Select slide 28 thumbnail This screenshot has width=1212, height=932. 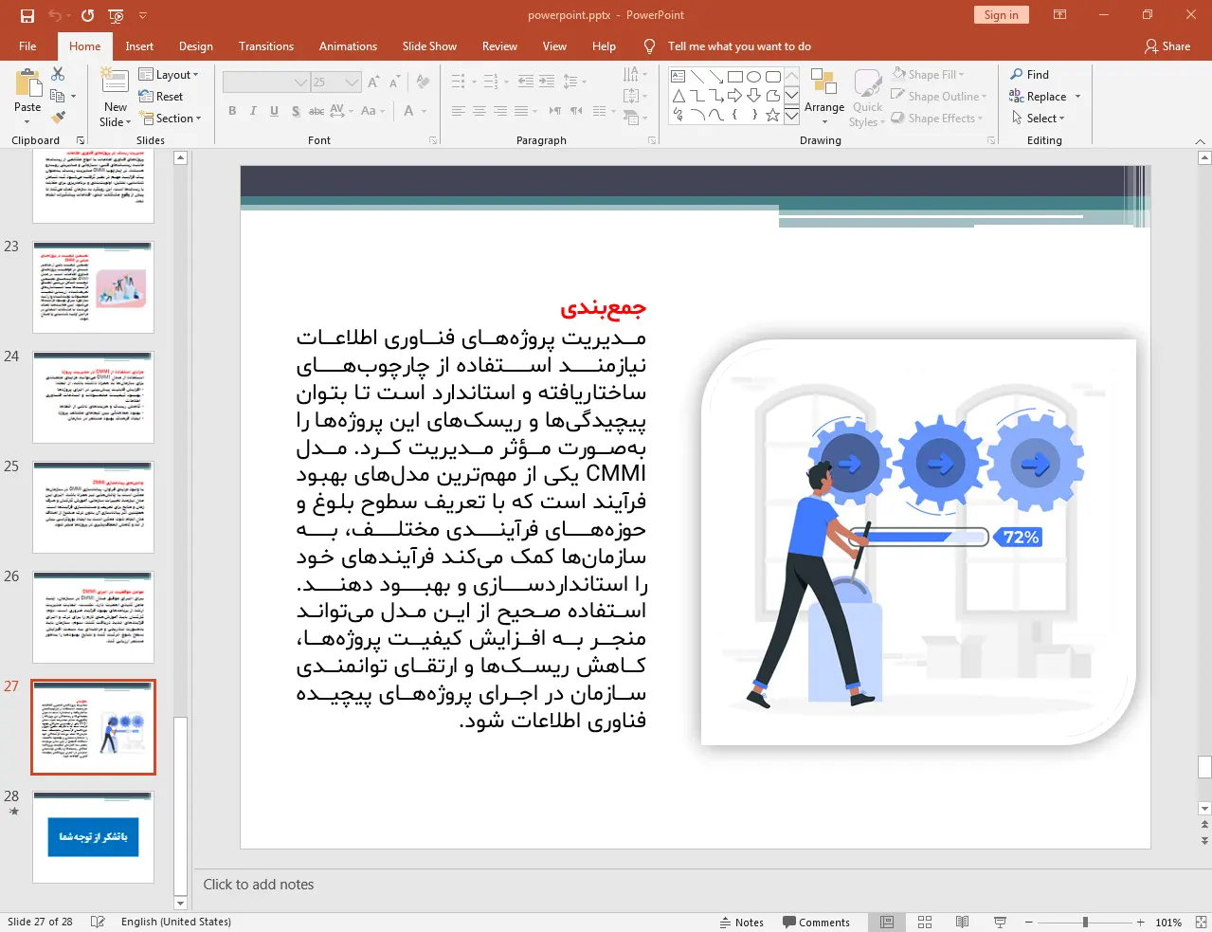click(x=93, y=837)
